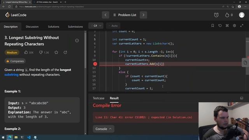249x140 pixels.
Task: Switch to the Discussion tab
Action: (32, 27)
